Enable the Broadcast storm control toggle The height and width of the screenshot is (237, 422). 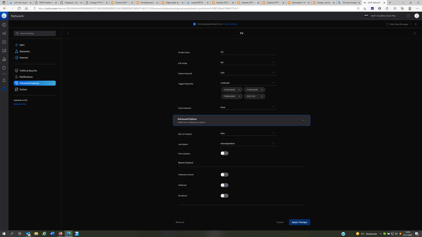tap(224, 196)
